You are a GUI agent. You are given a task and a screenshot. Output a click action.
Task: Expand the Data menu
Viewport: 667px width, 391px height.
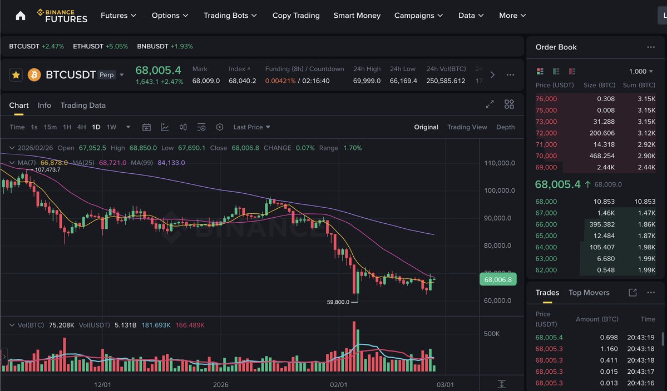(x=471, y=16)
